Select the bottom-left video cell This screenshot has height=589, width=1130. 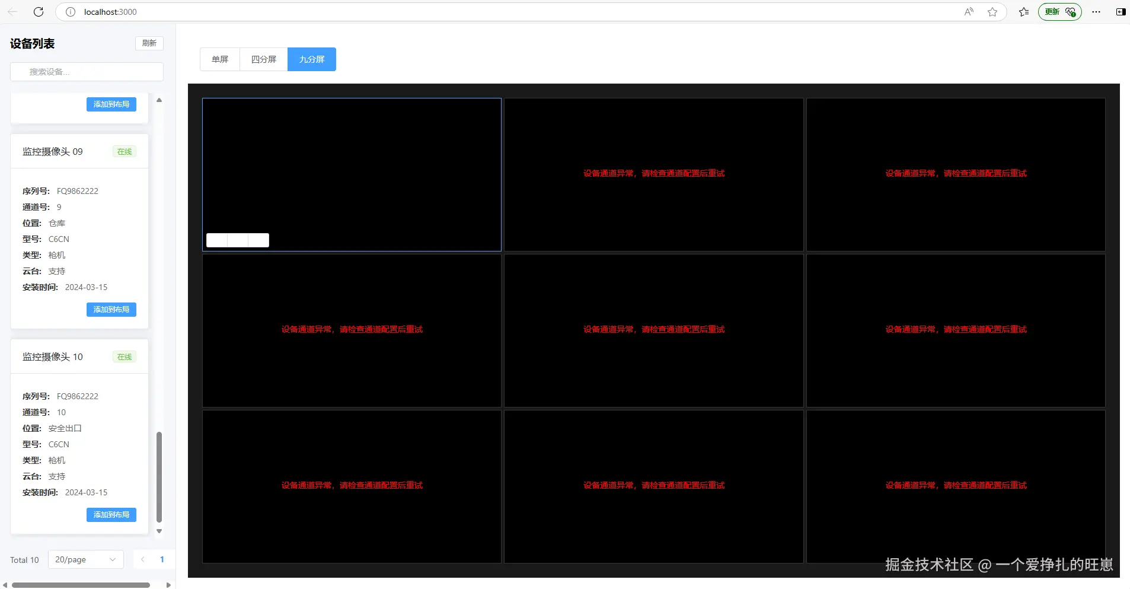pos(352,486)
